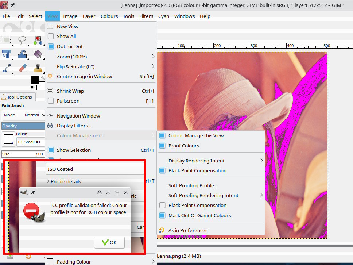Image resolution: width=353 pixels, height=265 pixels.
Task: Click the 01_Small #1 brush name field
Action: point(31,142)
